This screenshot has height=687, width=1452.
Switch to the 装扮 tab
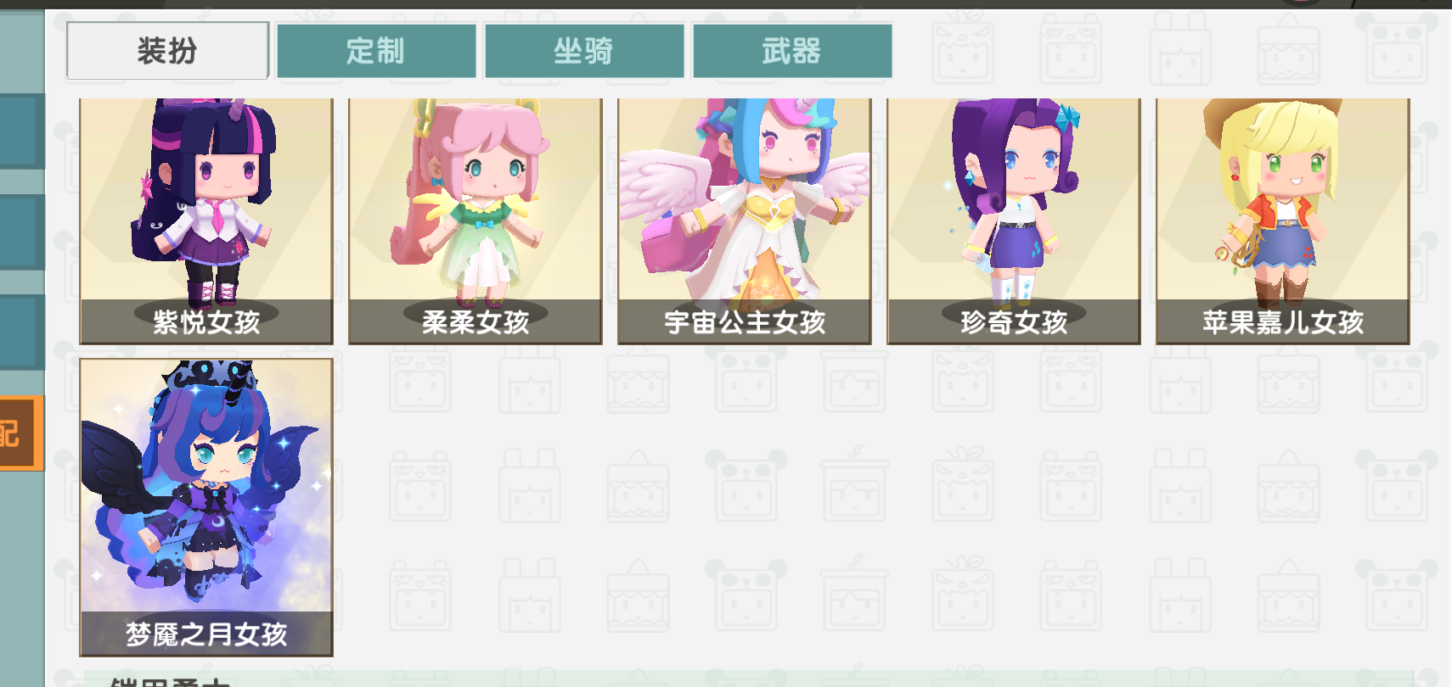click(168, 51)
